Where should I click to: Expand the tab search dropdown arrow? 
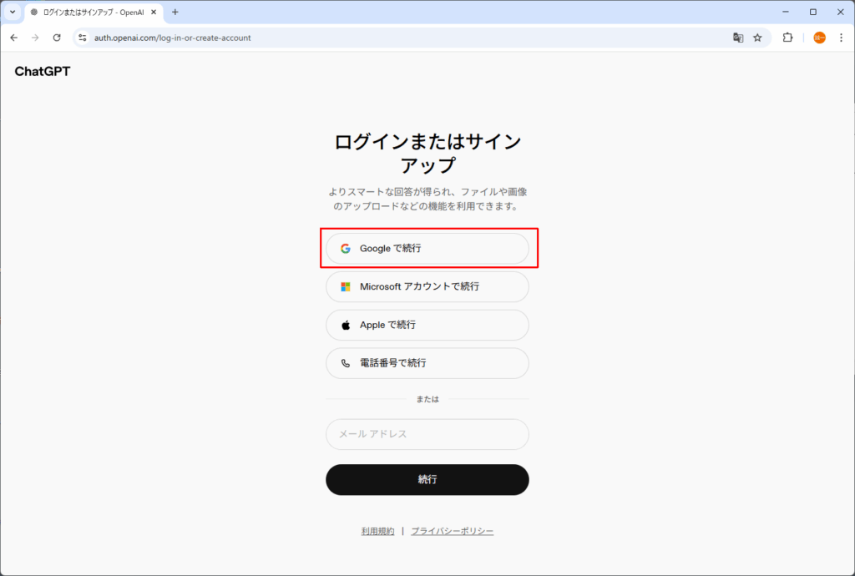tap(13, 13)
